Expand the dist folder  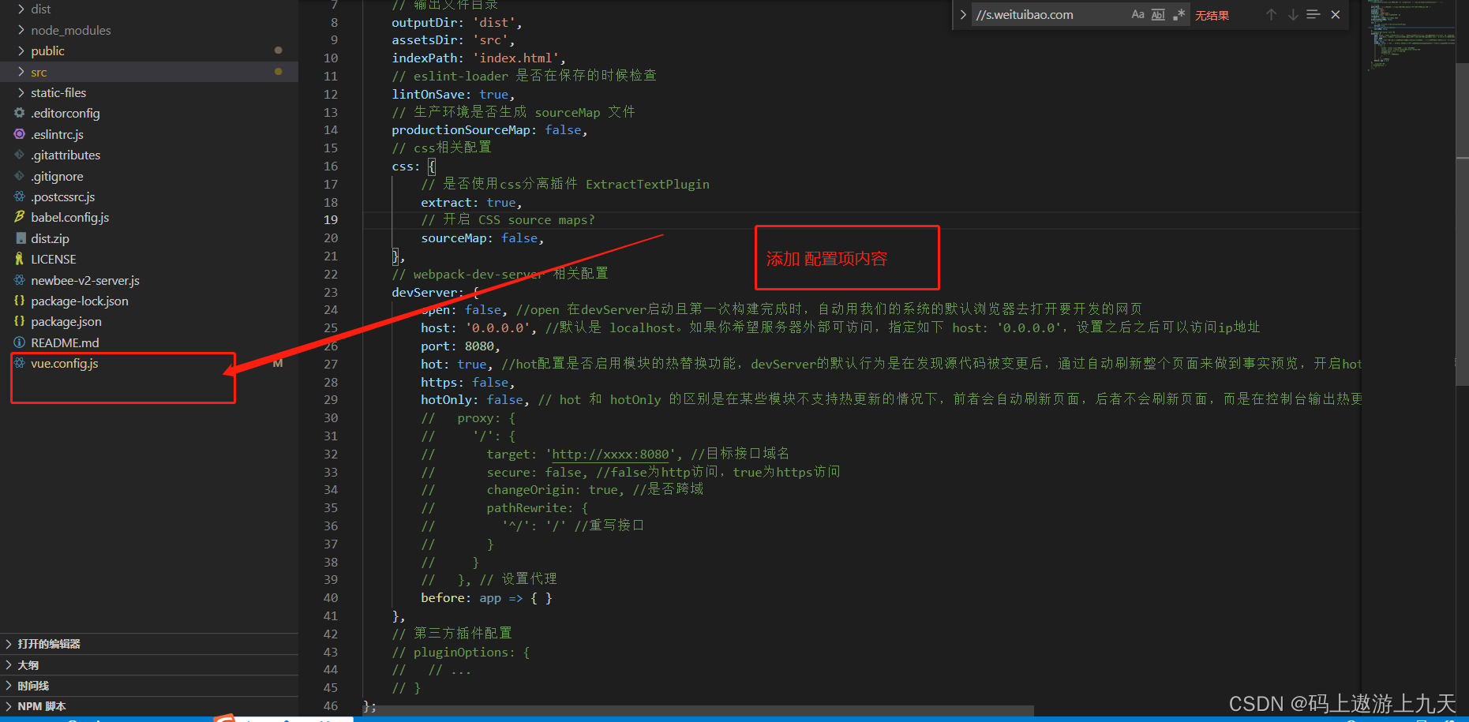[149, 9]
